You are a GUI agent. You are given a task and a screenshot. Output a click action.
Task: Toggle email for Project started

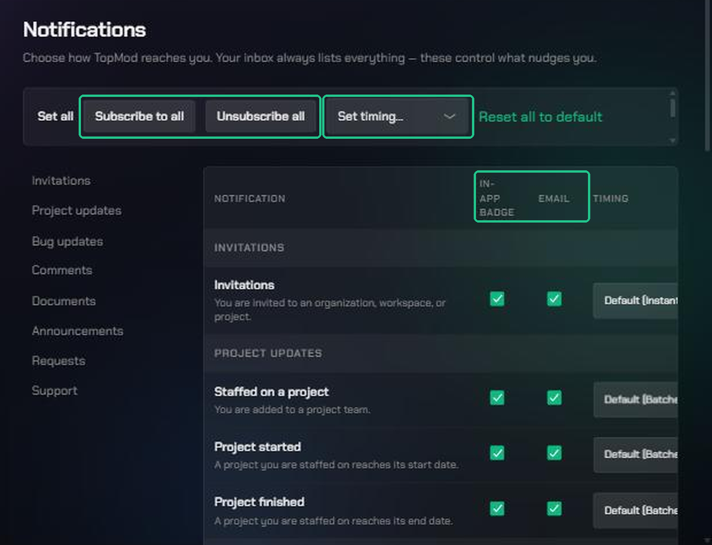(554, 453)
